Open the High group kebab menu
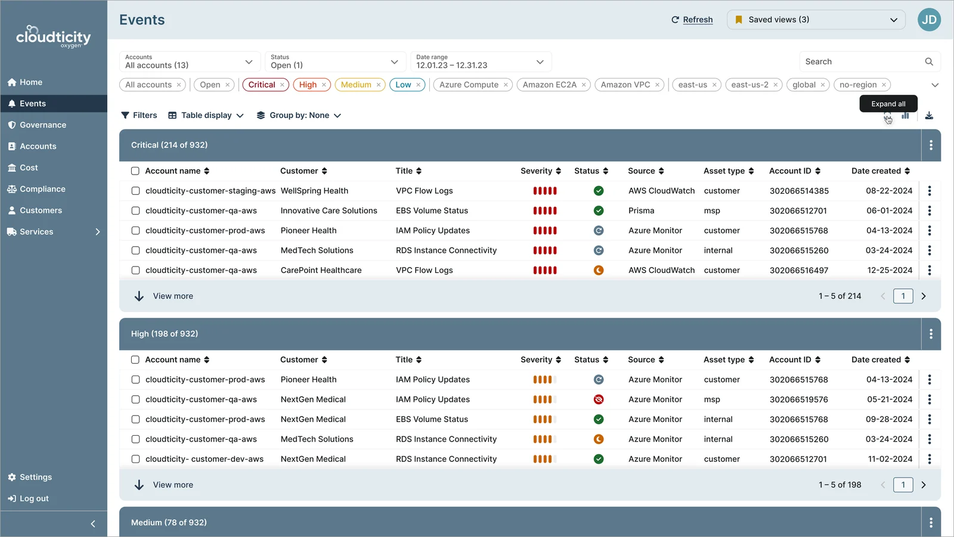The width and height of the screenshot is (954, 537). [x=931, y=334]
